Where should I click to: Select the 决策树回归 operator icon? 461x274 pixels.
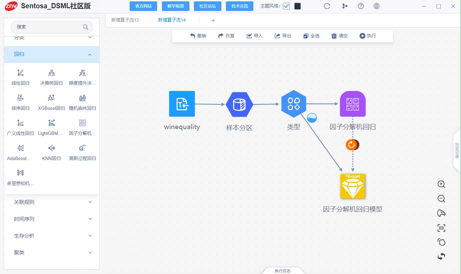[52, 73]
